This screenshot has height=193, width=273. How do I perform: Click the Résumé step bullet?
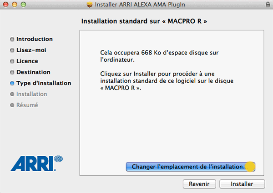coord(12,105)
